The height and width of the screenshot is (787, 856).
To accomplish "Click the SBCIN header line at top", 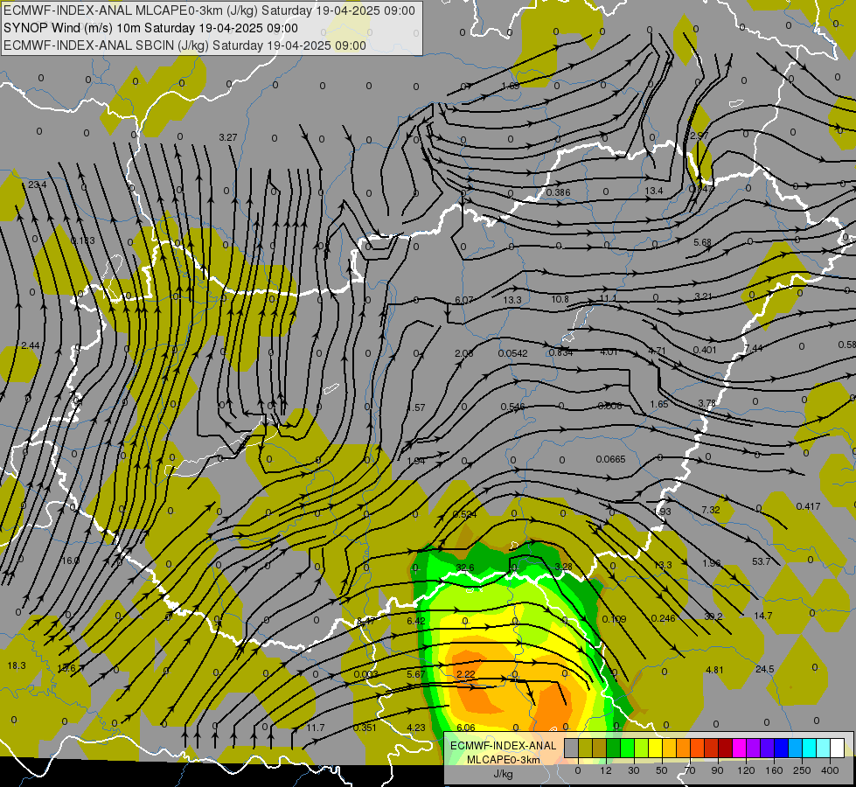I will [x=184, y=45].
